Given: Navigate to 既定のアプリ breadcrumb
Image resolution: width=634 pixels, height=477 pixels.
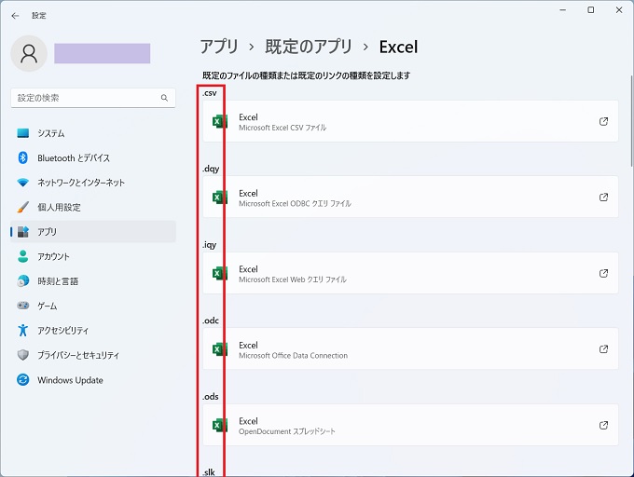Looking at the screenshot, I should coord(309,47).
